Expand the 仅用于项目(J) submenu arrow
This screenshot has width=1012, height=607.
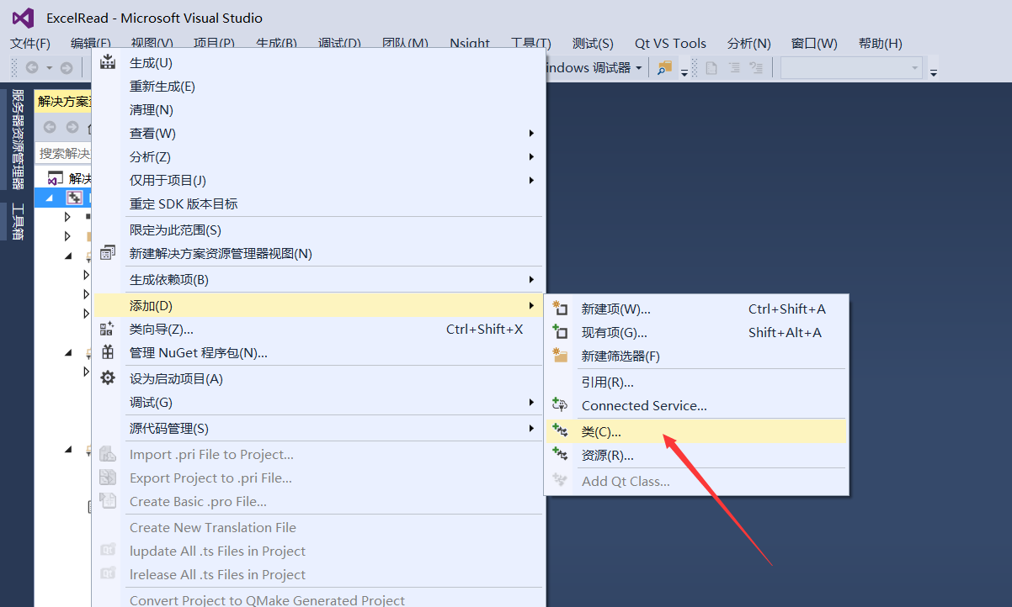pyautogui.click(x=531, y=180)
